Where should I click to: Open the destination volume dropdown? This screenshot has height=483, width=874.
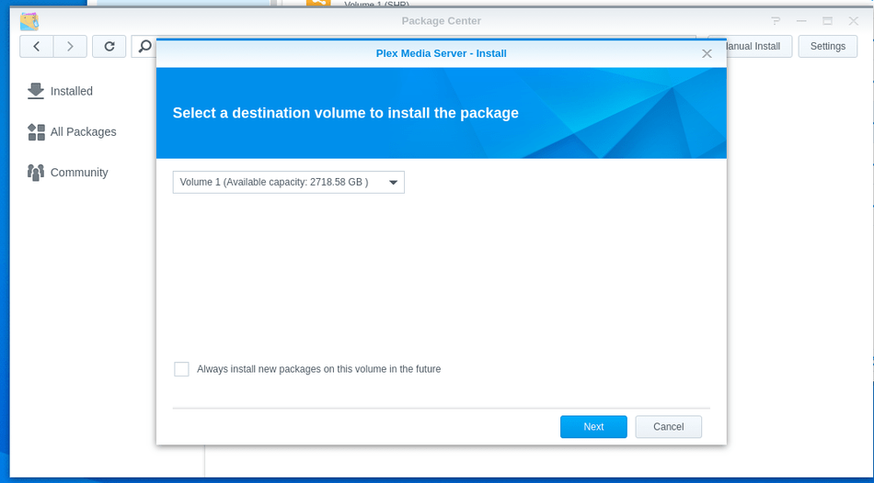[x=289, y=182]
